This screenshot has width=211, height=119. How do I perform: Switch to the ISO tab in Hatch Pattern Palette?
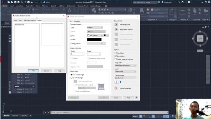[x=20, y=20]
